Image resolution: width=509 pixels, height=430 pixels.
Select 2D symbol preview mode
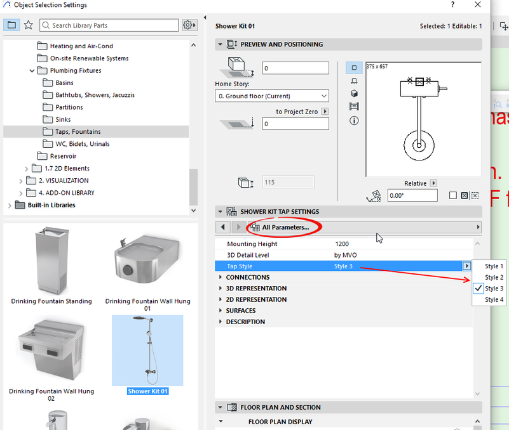pyautogui.click(x=354, y=68)
